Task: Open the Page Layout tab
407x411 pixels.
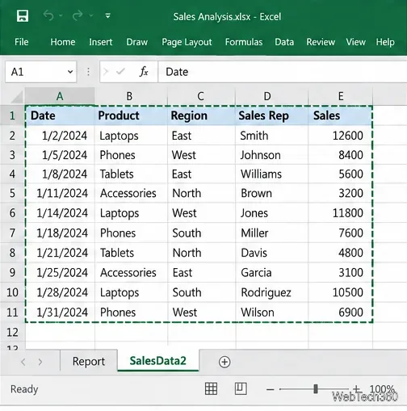Action: click(x=187, y=42)
